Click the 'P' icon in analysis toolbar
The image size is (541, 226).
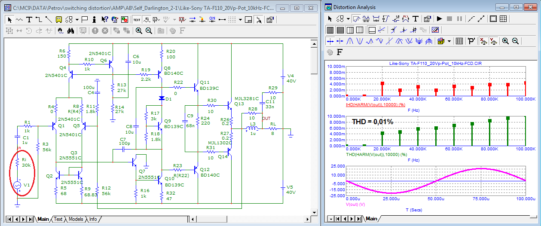click(471, 41)
